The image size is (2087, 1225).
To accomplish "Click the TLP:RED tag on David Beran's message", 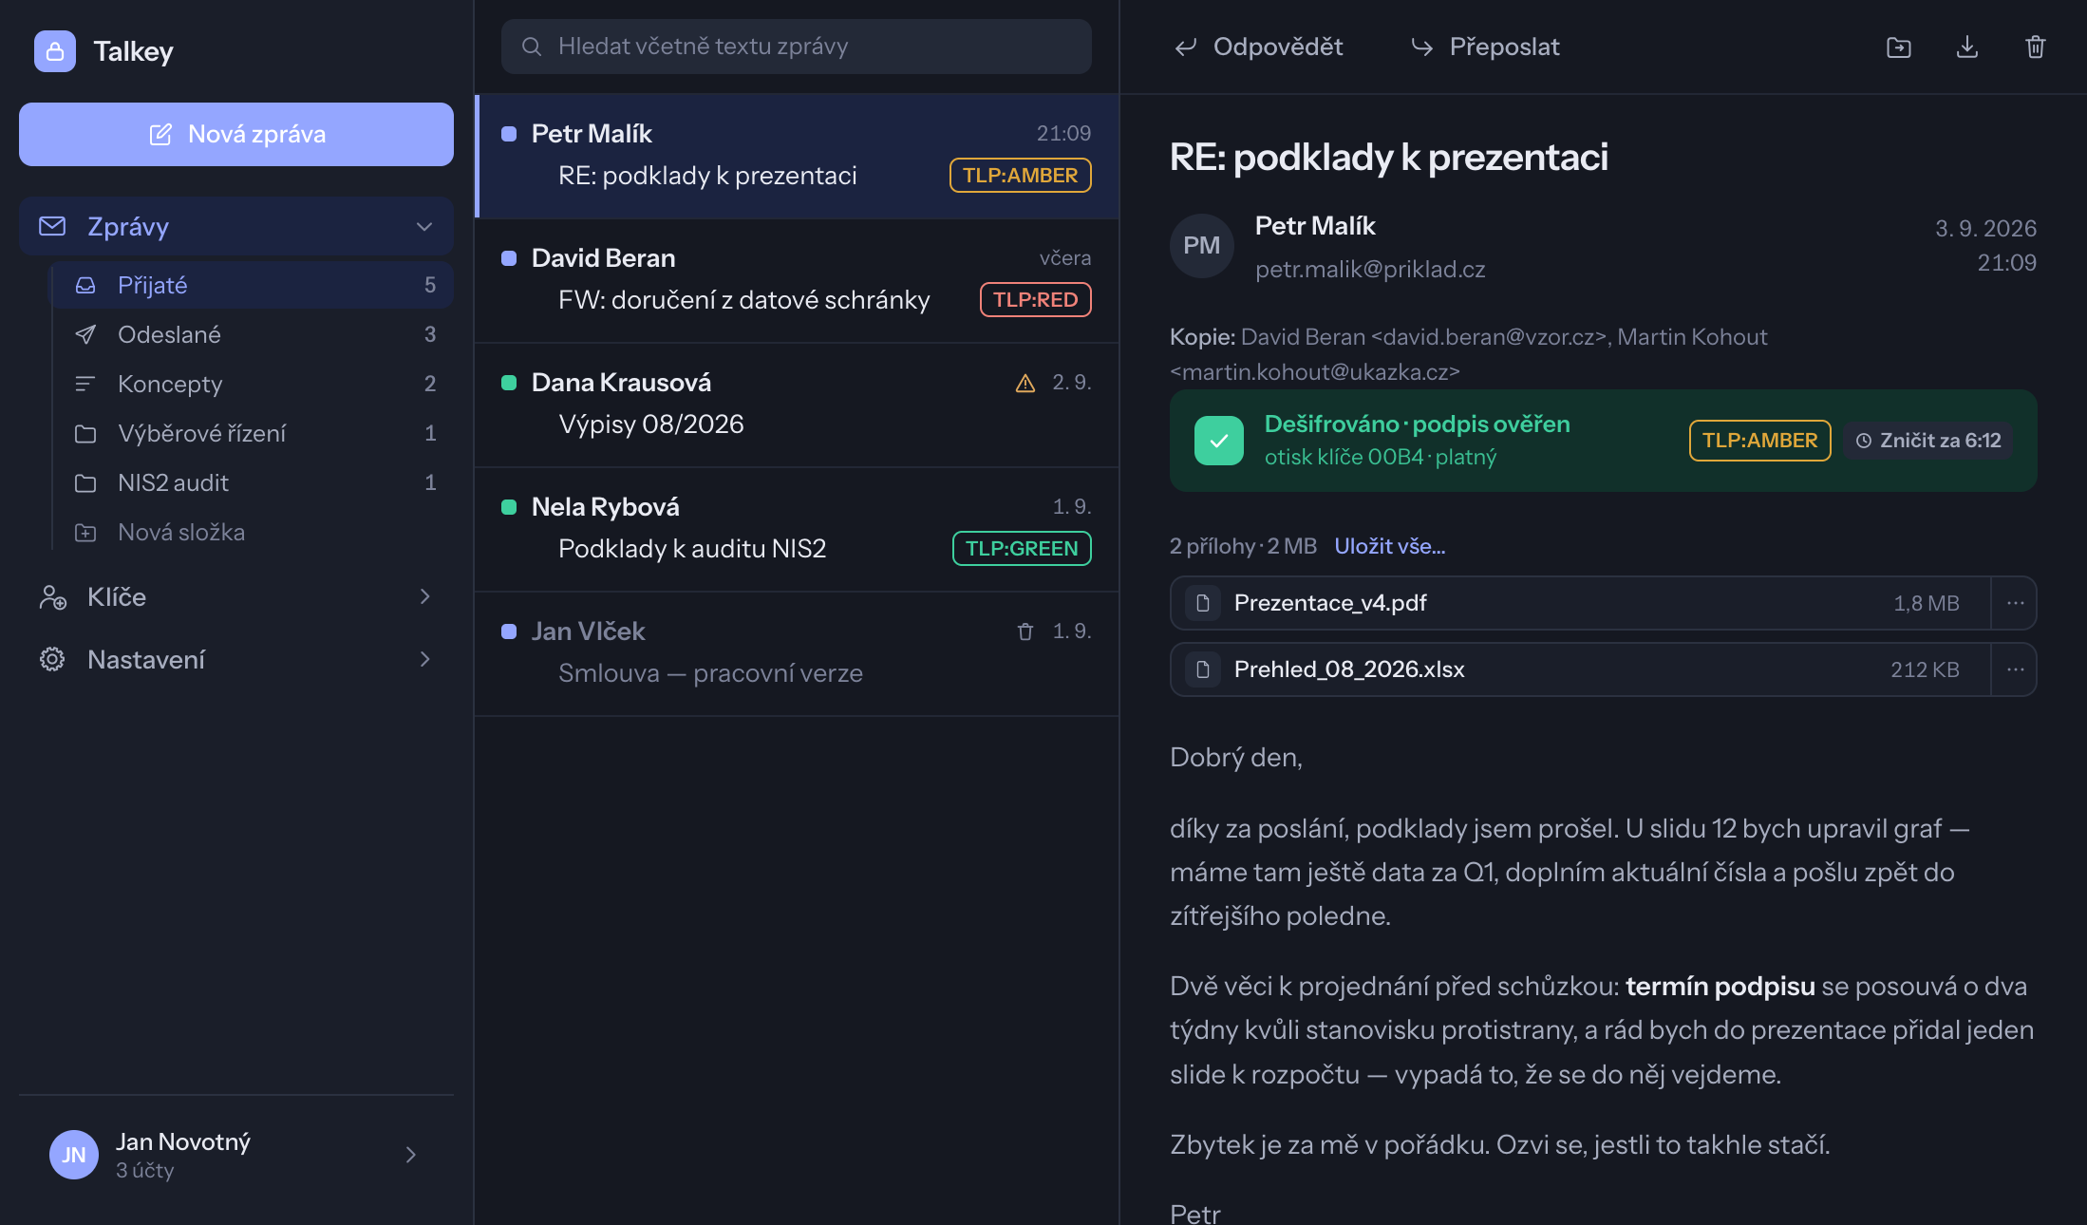I will (1036, 300).
